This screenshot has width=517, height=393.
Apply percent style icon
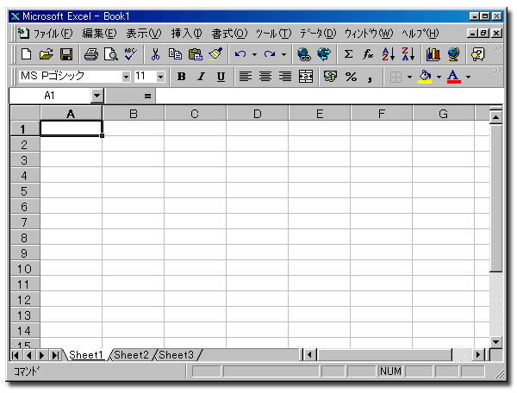(351, 77)
